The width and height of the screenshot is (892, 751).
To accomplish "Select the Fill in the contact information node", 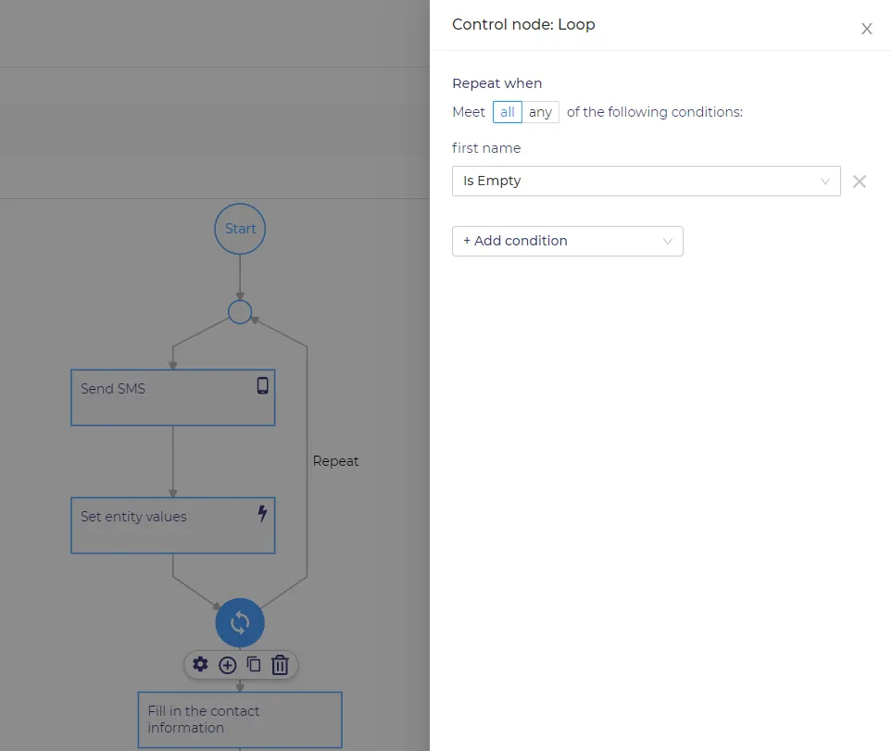I will click(240, 720).
